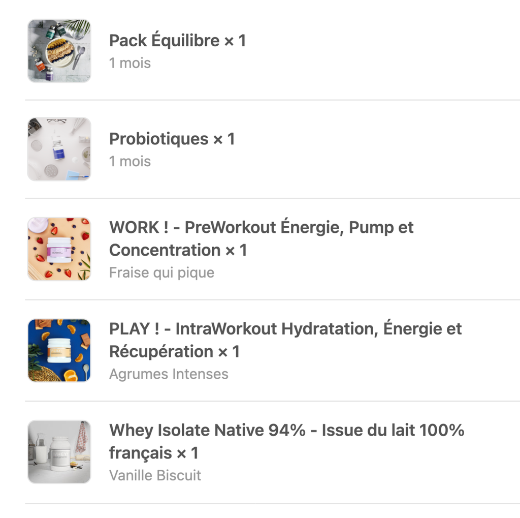Select the WORK ! PreWorkout Énergie title
This screenshot has width=520, height=518.
(261, 228)
